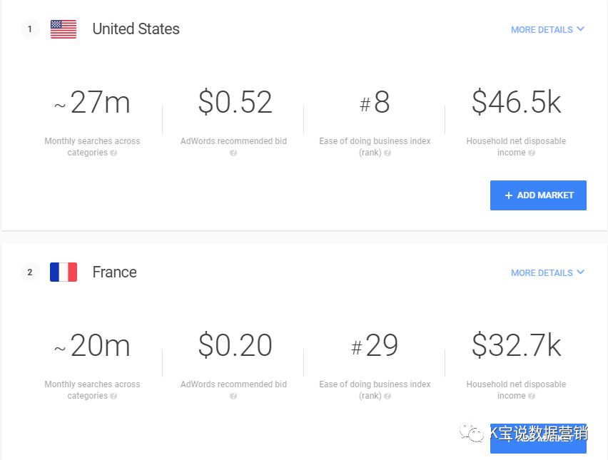Select the United States country title
Image resolution: width=608 pixels, height=460 pixels.
(x=136, y=29)
